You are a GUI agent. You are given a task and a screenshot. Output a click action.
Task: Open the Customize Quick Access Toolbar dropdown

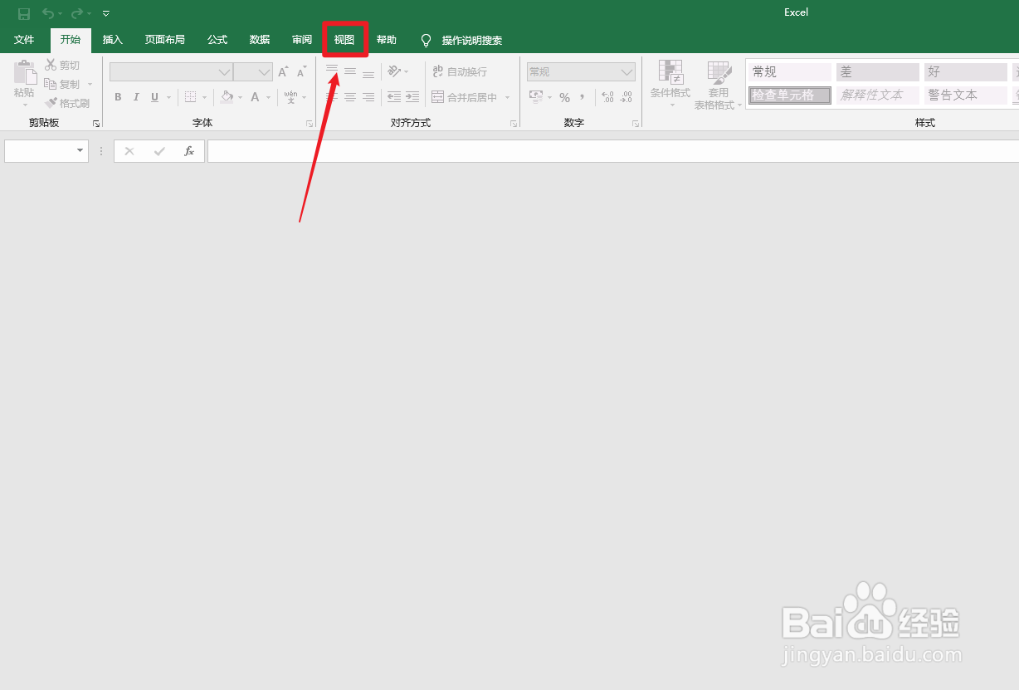[106, 13]
